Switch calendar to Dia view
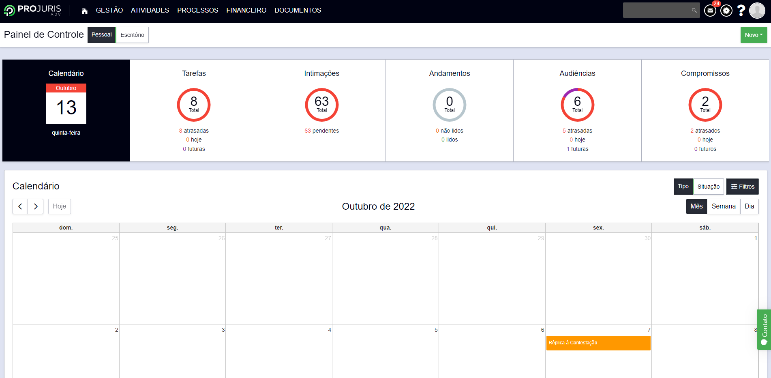 tap(750, 206)
